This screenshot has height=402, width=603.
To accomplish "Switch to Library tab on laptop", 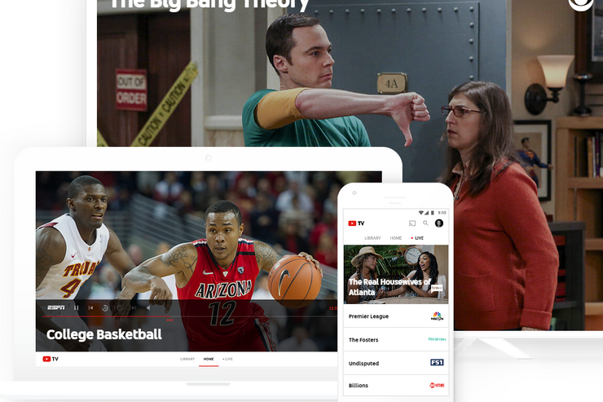I will 187,359.
